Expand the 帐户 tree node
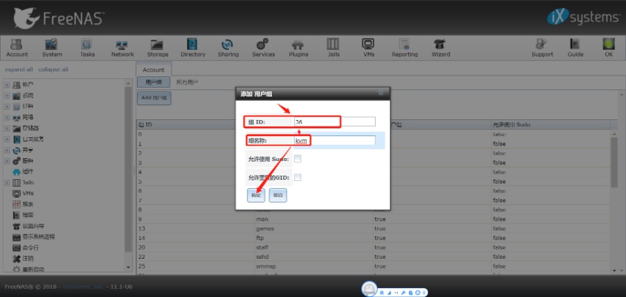Image resolution: width=626 pixels, height=297 pixels. [x=7, y=85]
